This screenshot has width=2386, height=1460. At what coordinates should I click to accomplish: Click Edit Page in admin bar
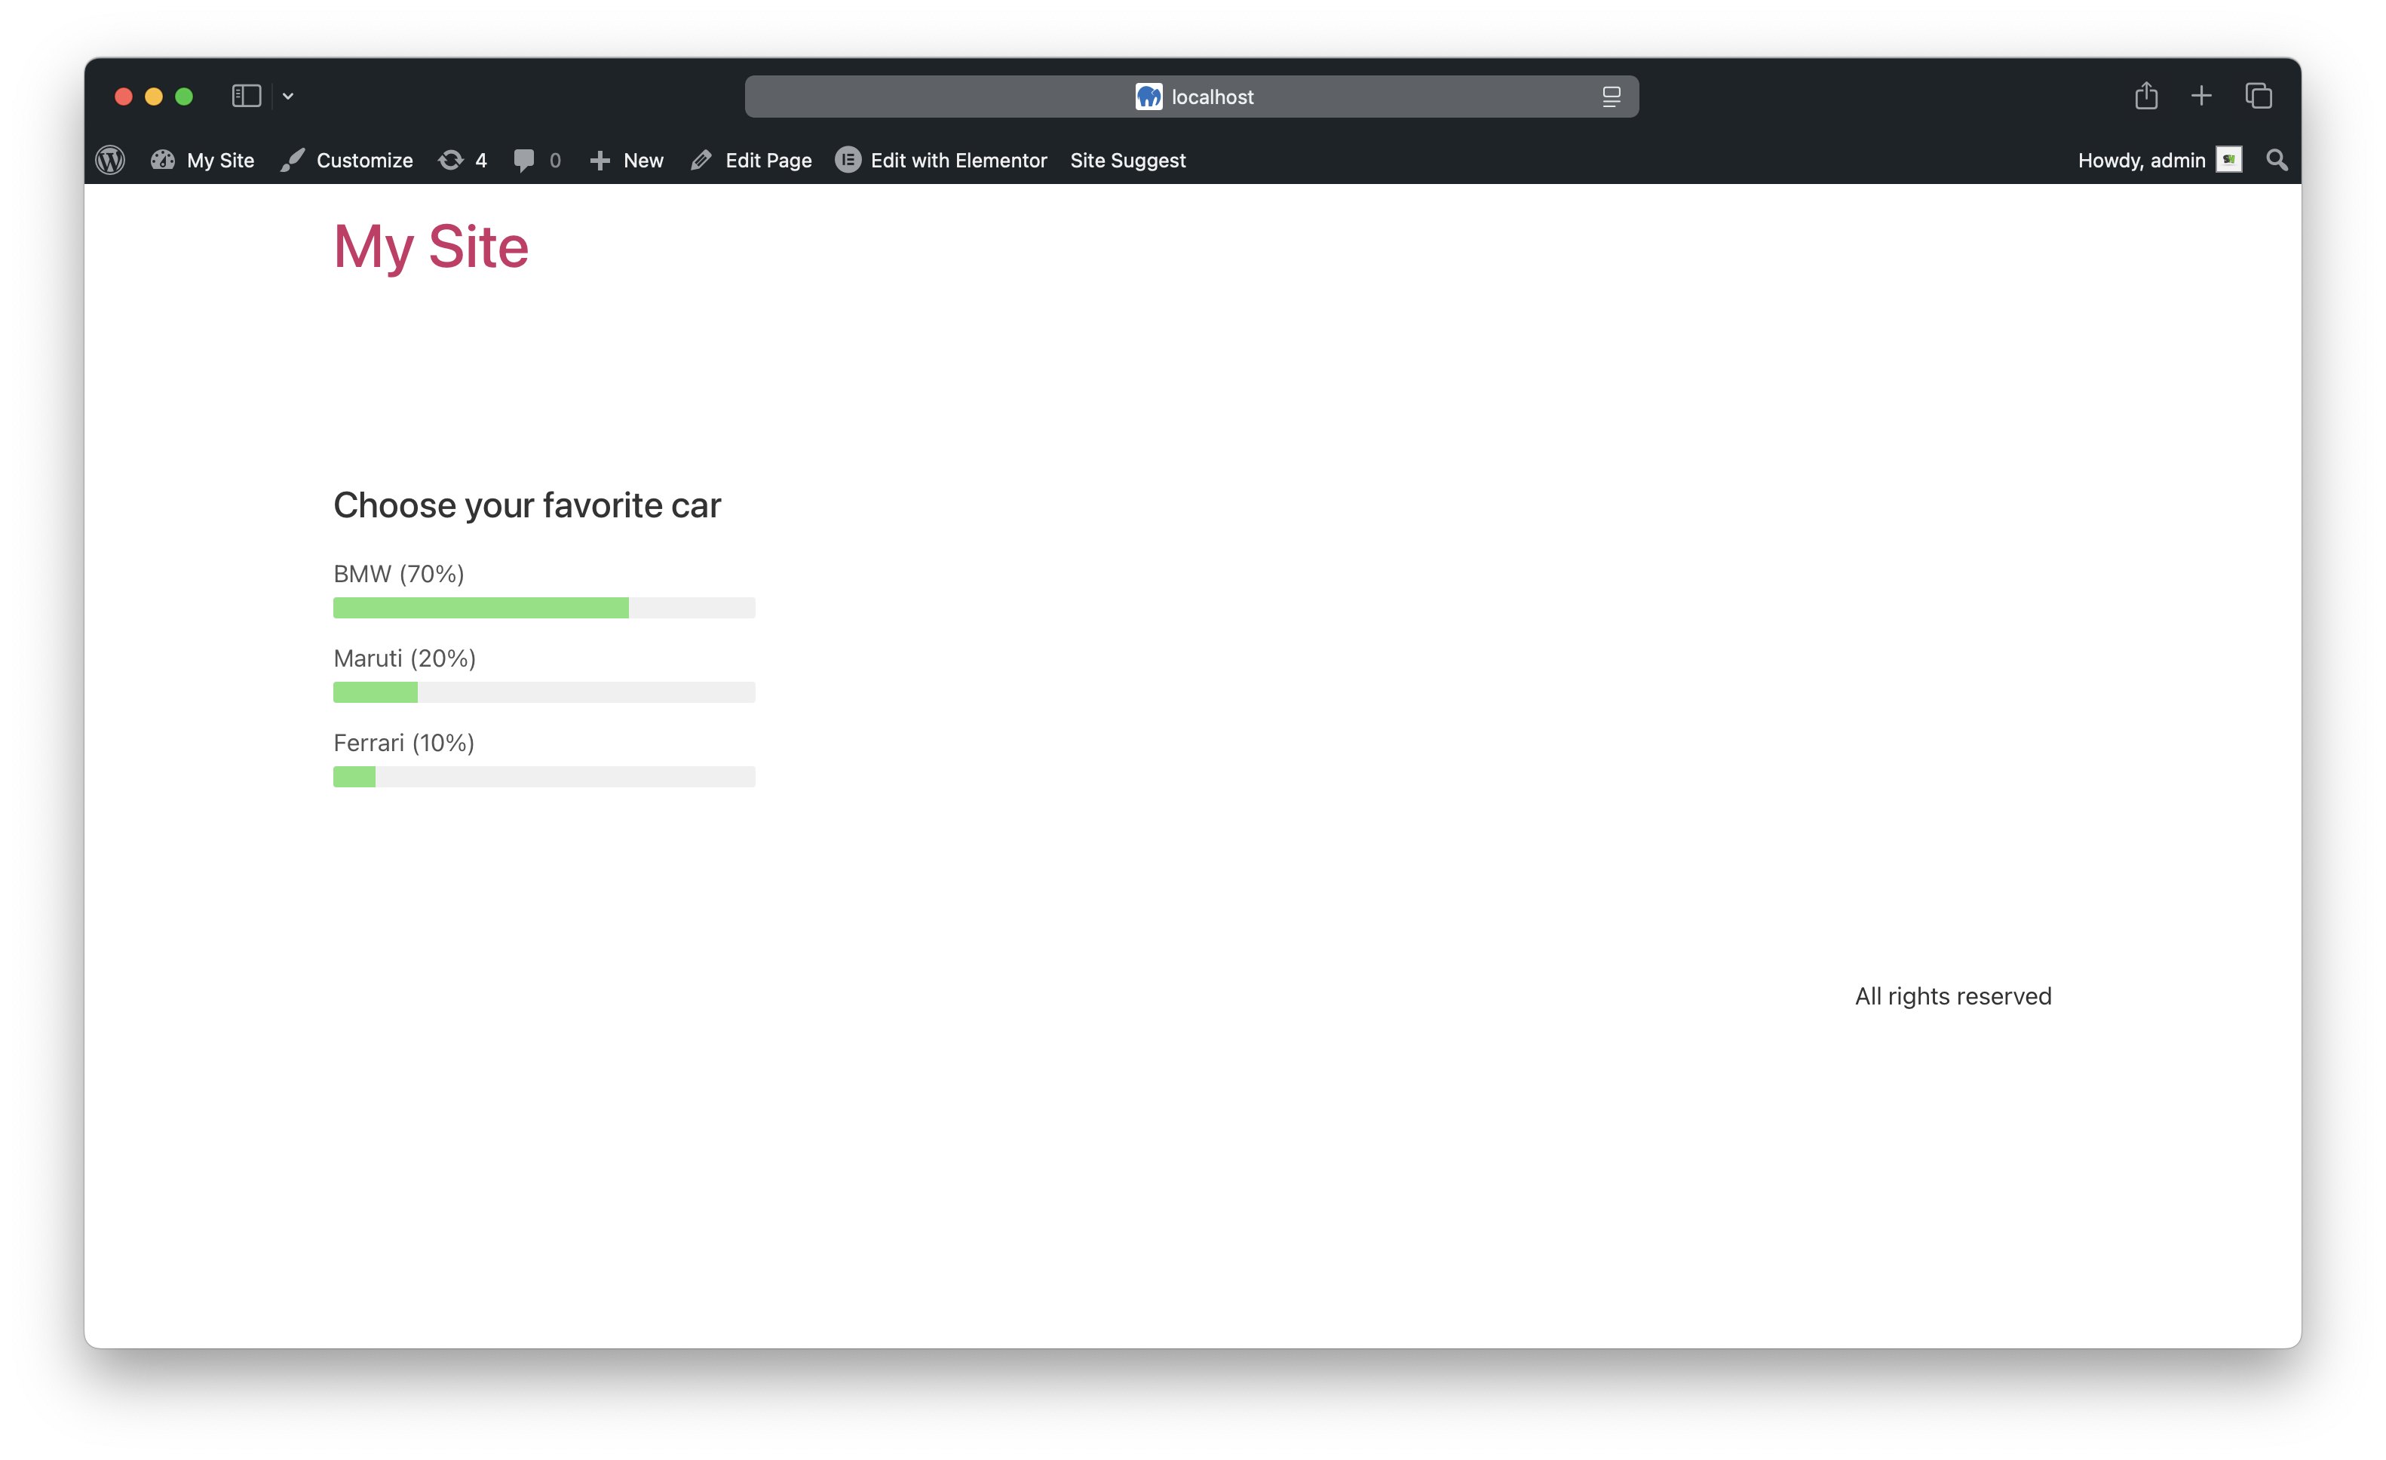750,160
